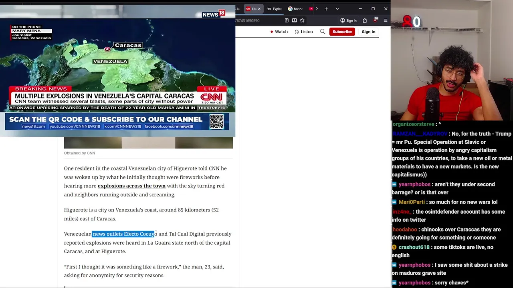The image size is (513, 288).
Task: Bookmark this page with the star icon
Action: [302, 20]
